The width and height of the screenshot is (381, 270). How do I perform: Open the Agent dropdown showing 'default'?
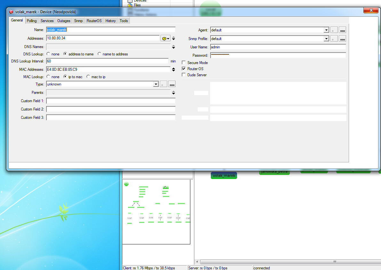tap(326, 30)
